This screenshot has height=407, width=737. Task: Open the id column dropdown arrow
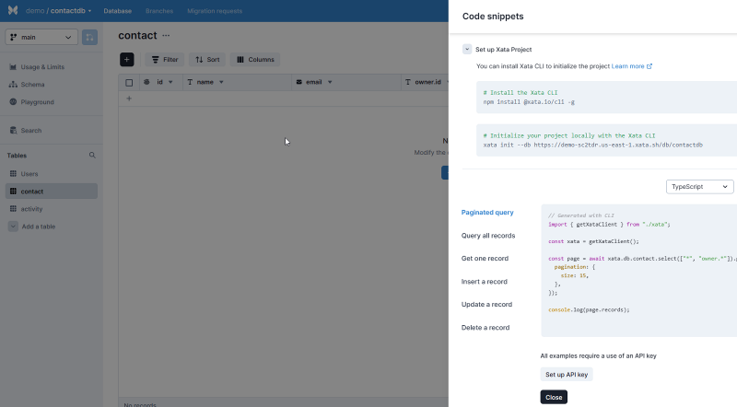170,82
